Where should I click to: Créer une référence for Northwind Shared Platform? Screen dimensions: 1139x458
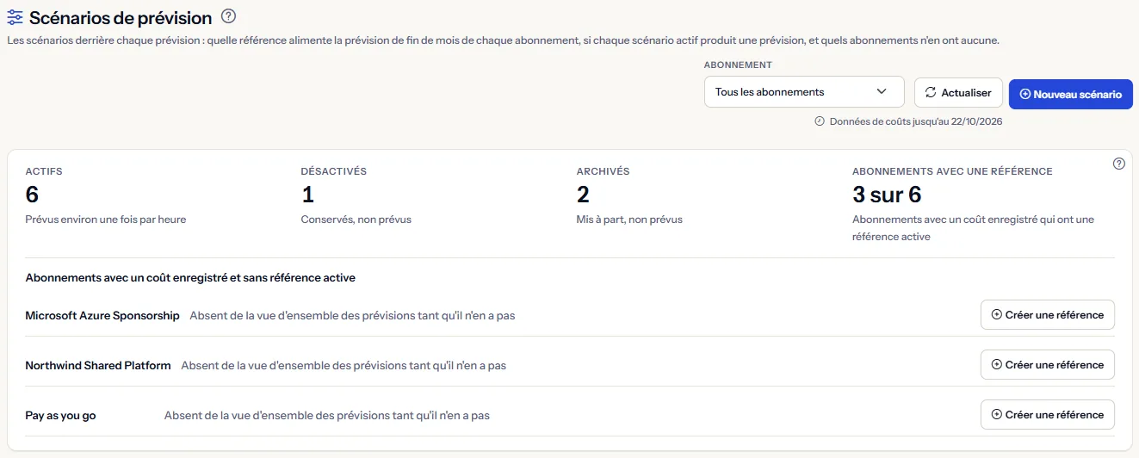(1048, 365)
